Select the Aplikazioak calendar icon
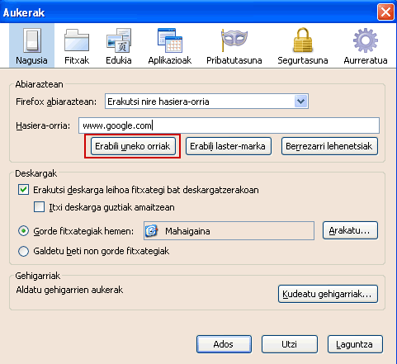The width and height of the screenshot is (397, 364). pyautogui.click(x=170, y=40)
